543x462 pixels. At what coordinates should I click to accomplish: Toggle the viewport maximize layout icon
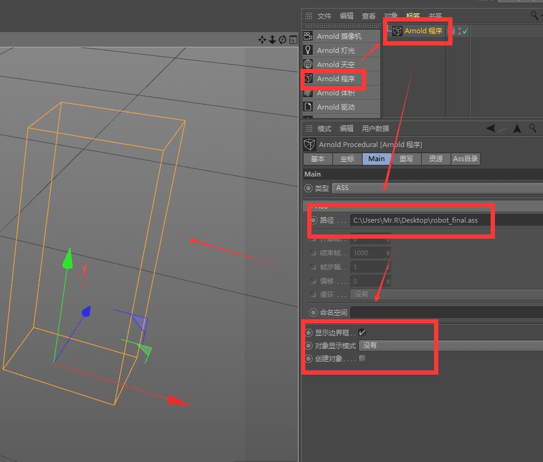293,40
